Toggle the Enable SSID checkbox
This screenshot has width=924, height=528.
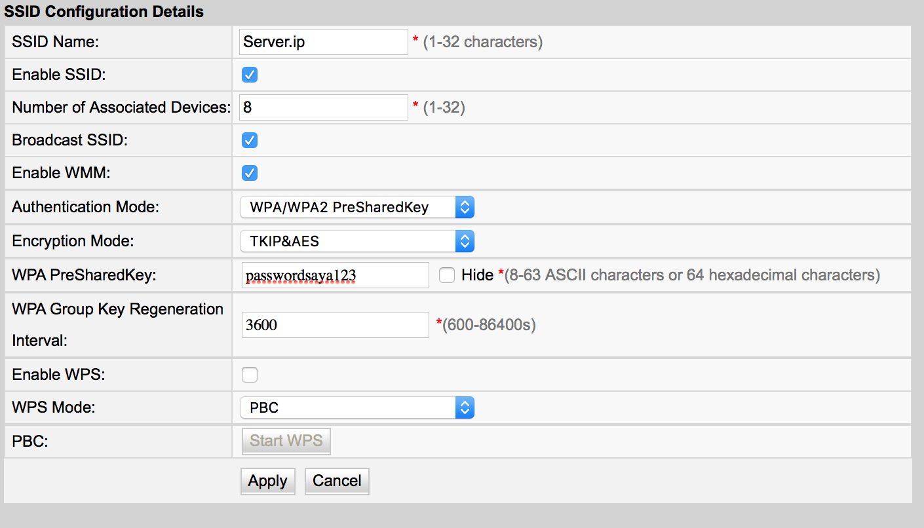pyautogui.click(x=250, y=75)
